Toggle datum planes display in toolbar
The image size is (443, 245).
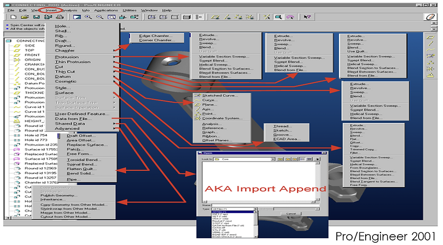(216, 17)
